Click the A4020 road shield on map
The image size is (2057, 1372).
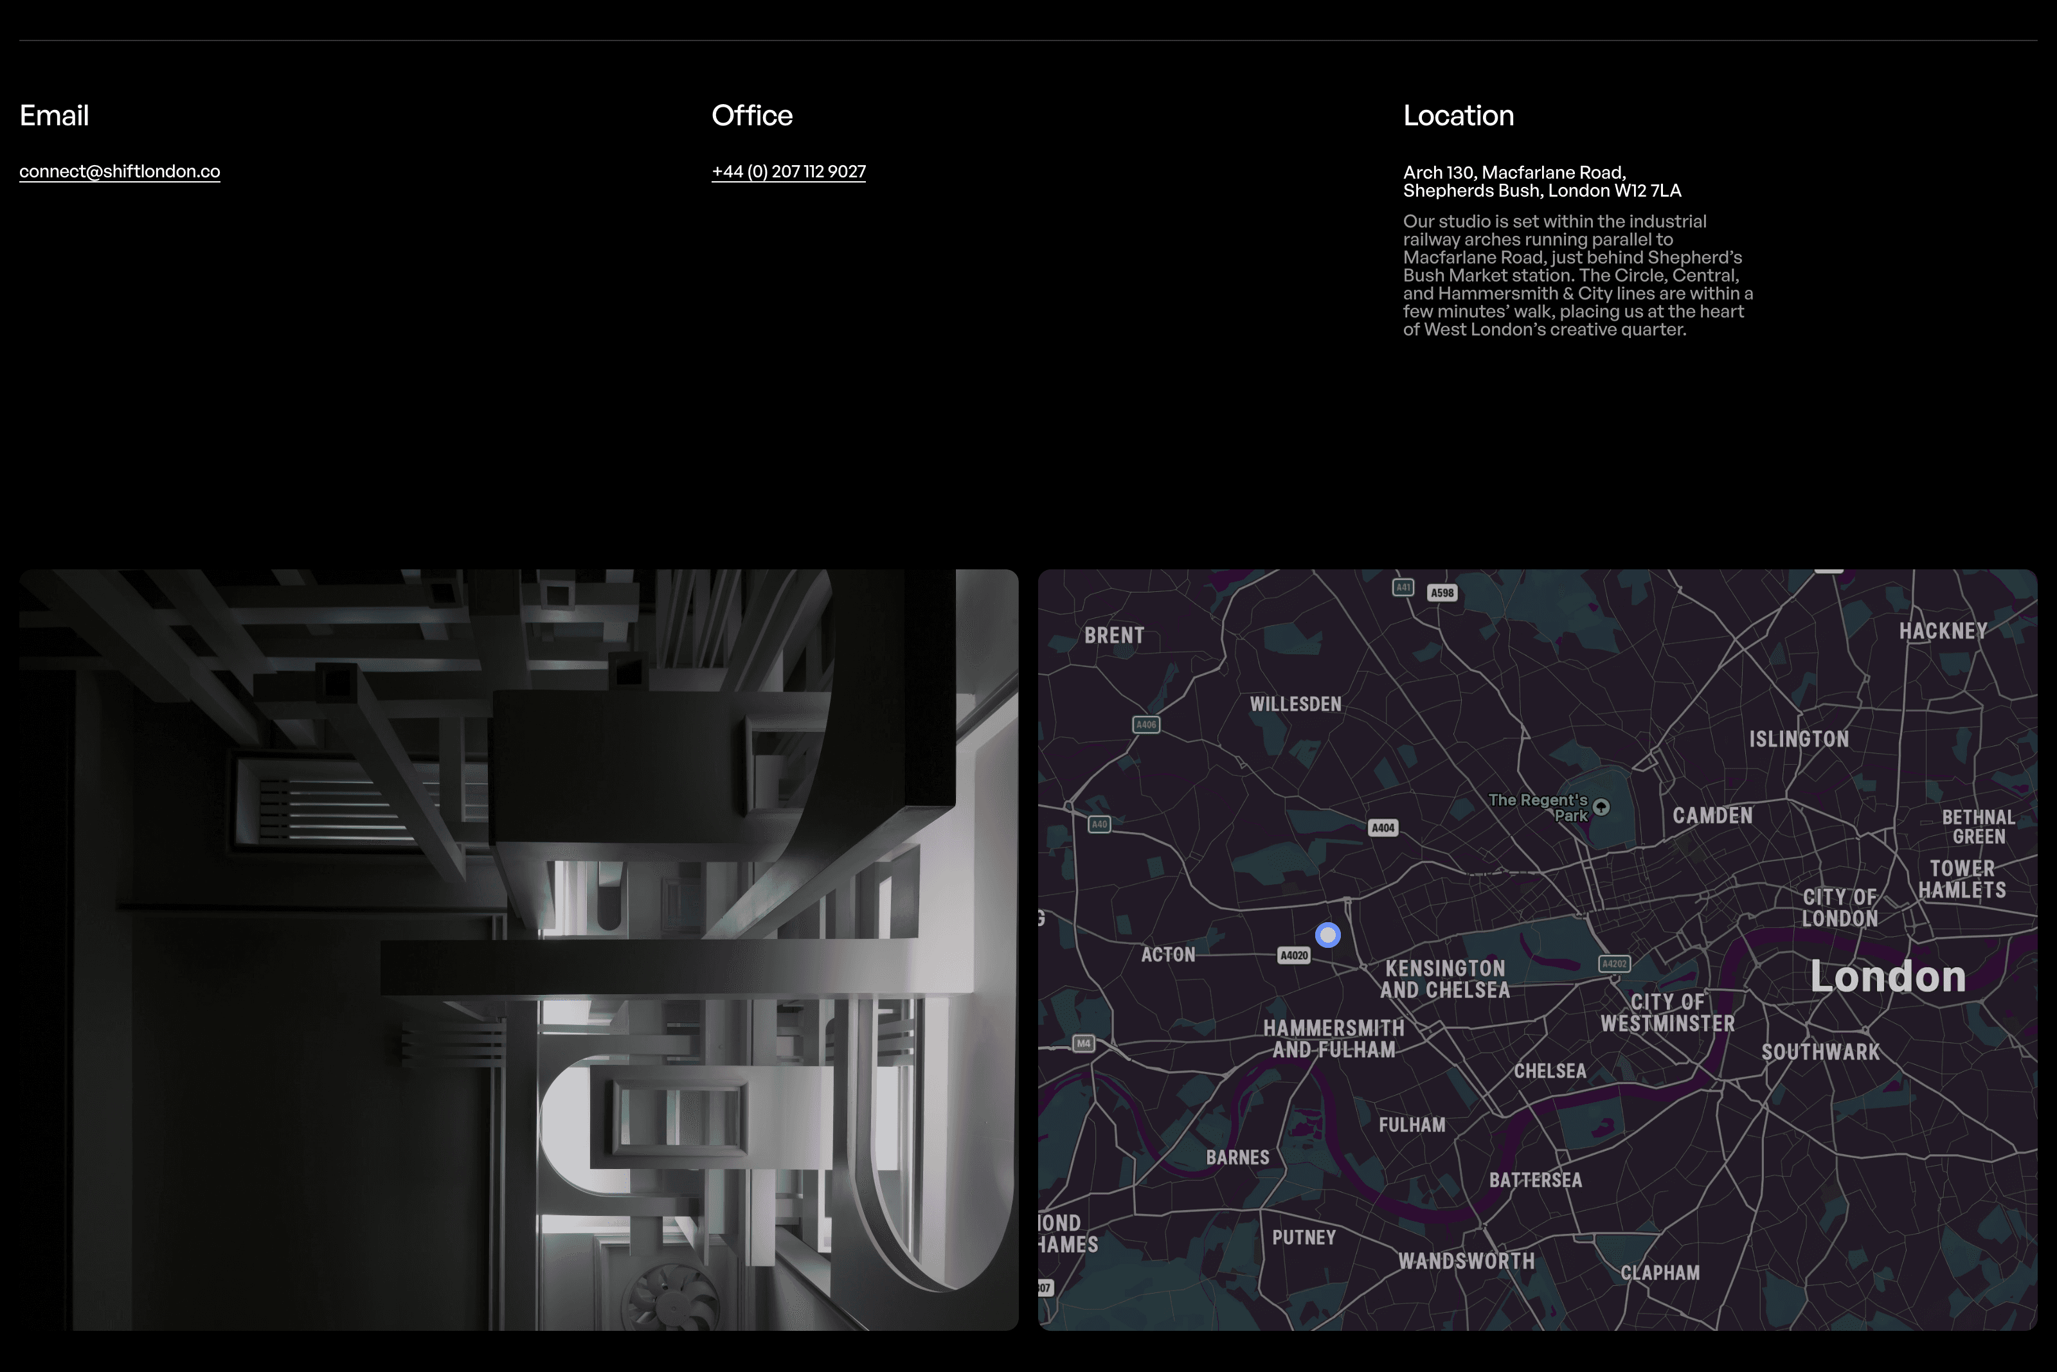click(x=1294, y=956)
